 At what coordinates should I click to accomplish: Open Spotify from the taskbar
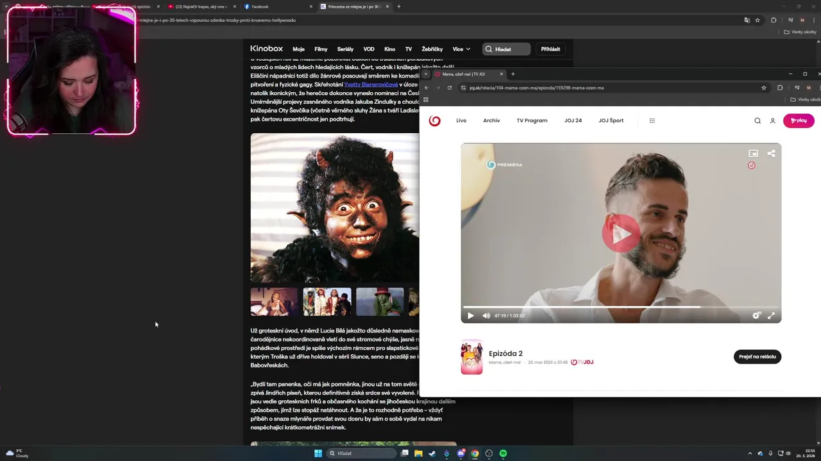[x=503, y=453]
